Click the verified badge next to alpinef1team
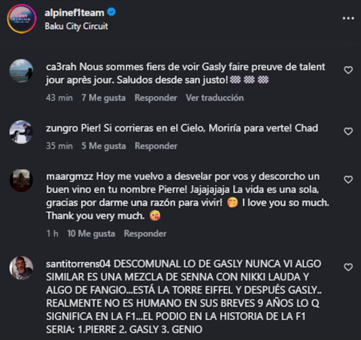The width and height of the screenshot is (361, 340). coord(112,12)
